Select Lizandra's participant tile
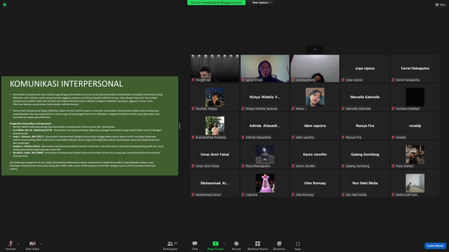This screenshot has width=449, height=252. click(265, 183)
